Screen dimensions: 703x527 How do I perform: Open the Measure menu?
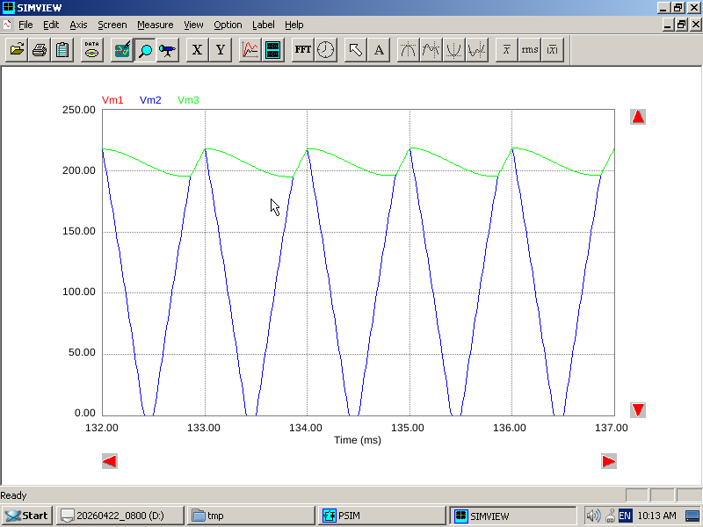156,25
